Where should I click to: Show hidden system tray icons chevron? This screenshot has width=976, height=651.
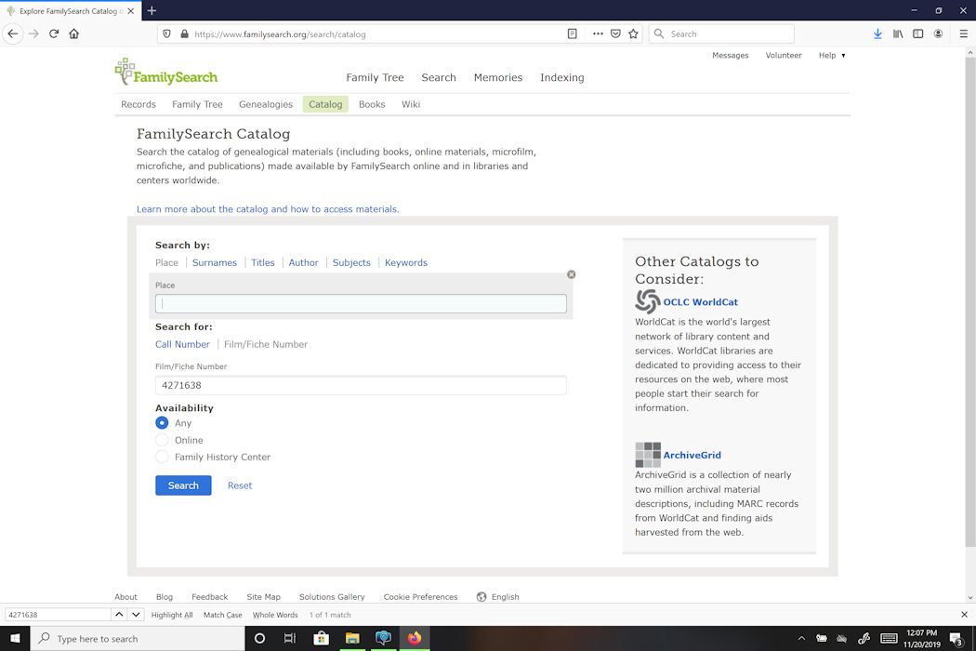coord(801,639)
